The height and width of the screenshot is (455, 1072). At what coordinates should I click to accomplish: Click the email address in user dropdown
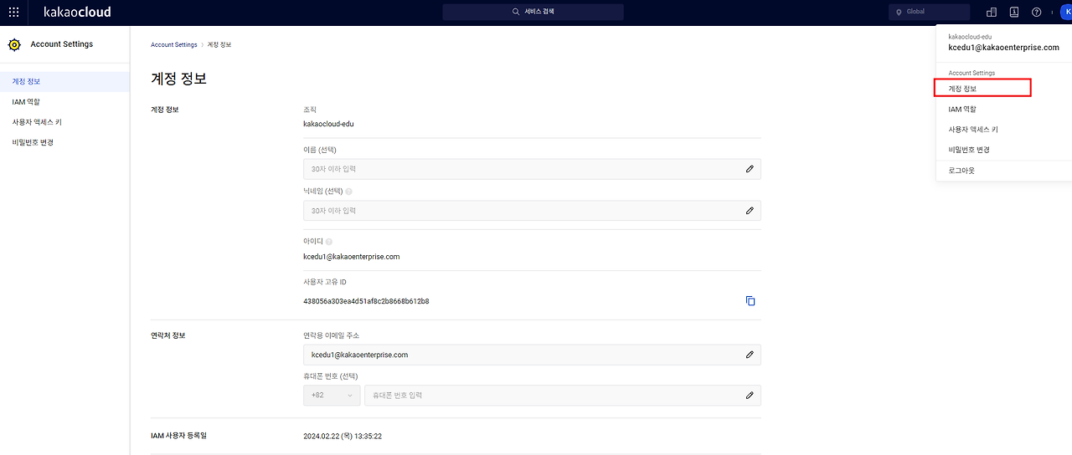pyautogui.click(x=1003, y=48)
